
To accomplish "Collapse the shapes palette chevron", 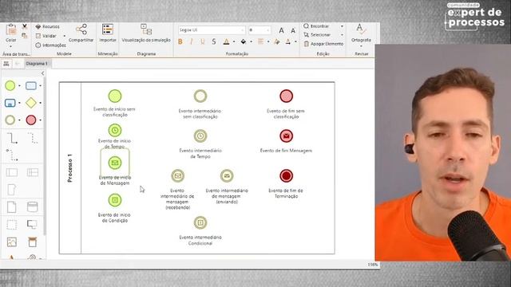I will [x=42, y=73].
